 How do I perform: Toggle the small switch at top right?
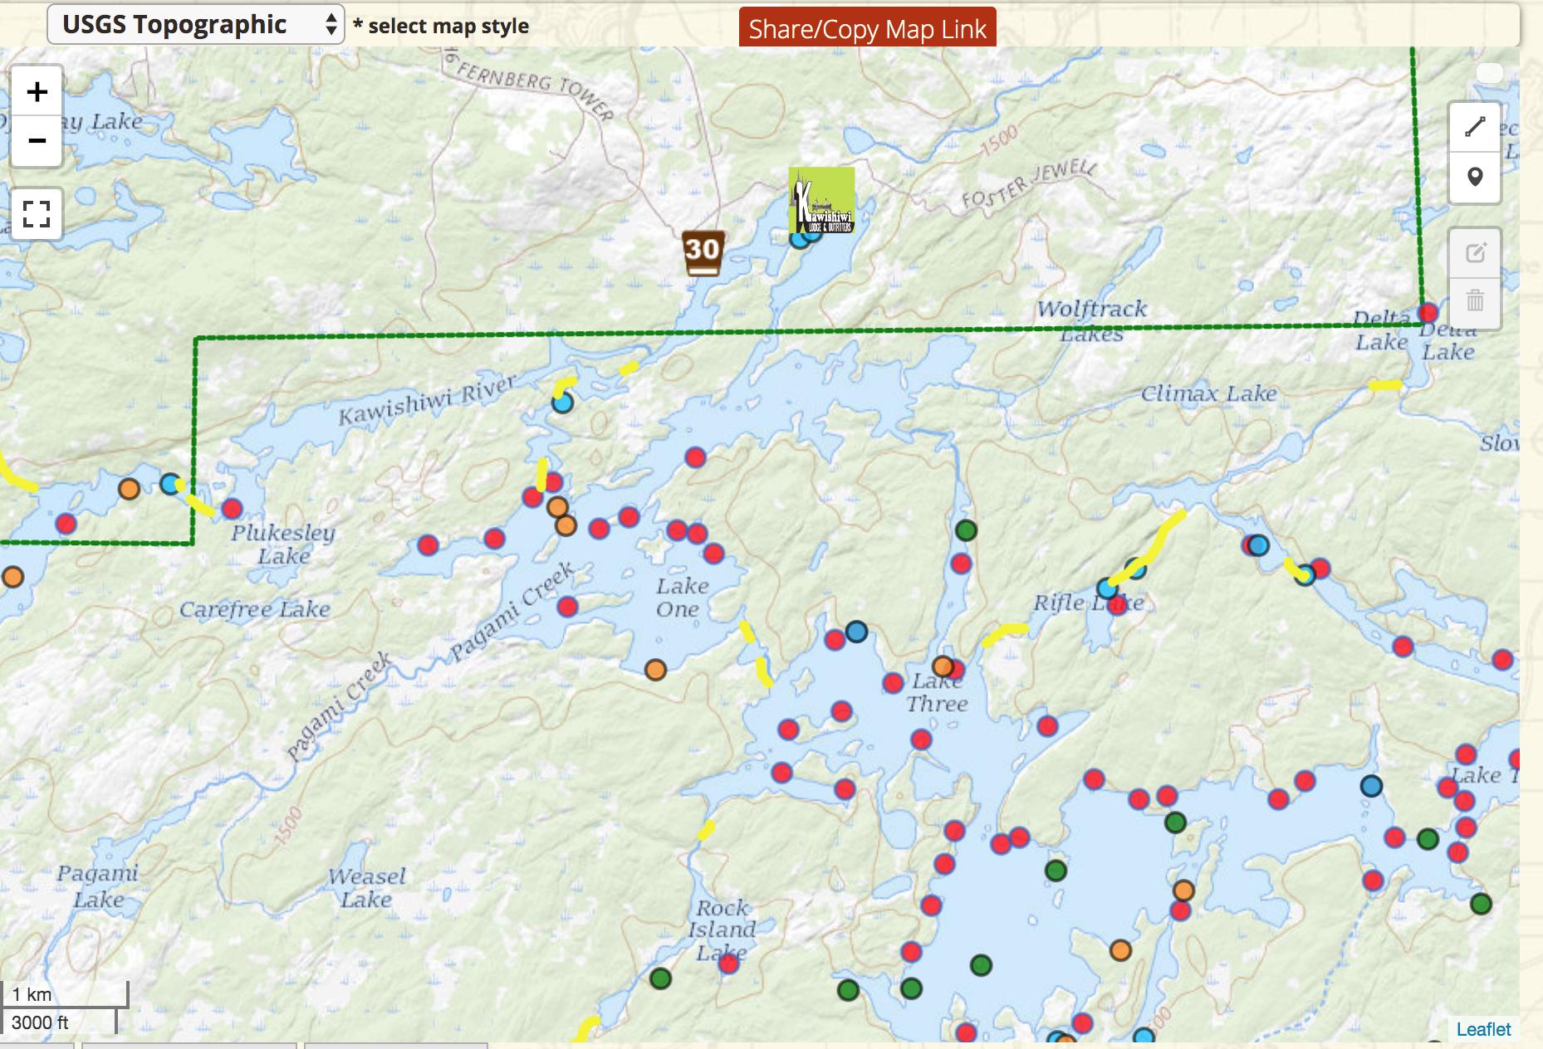1489,74
